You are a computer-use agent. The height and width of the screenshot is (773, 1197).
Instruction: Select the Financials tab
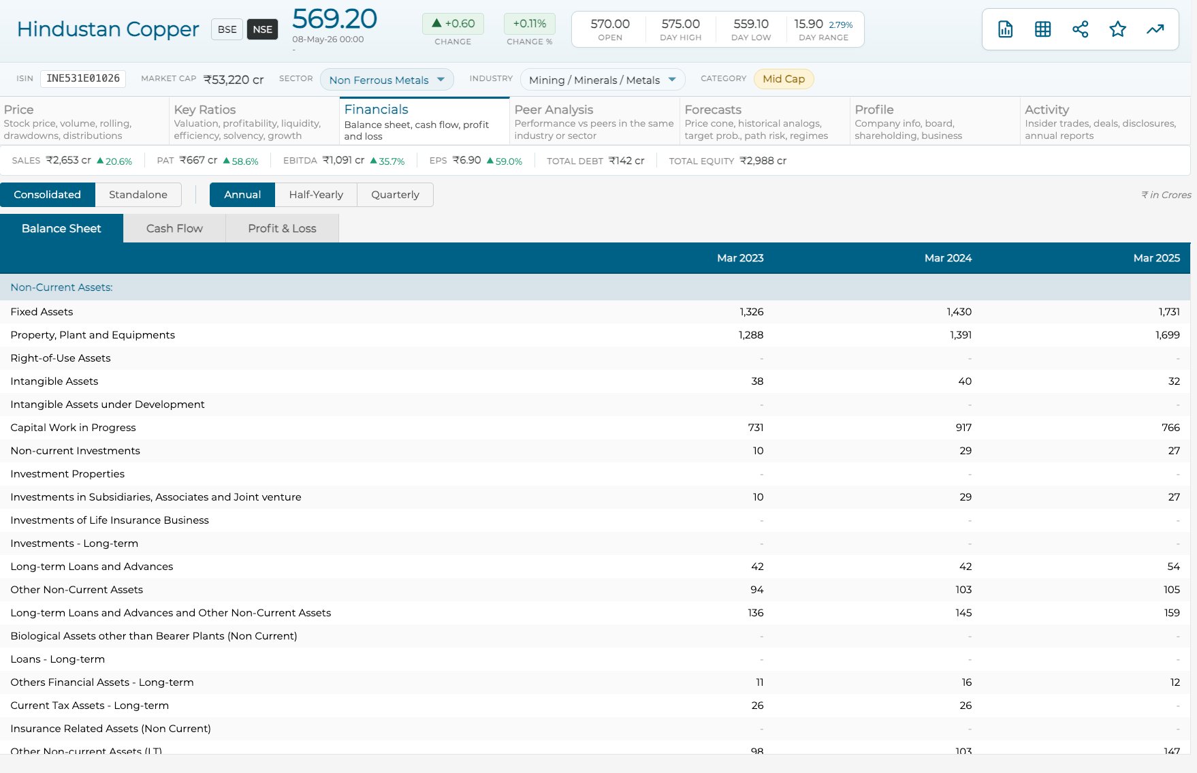[x=425, y=121]
